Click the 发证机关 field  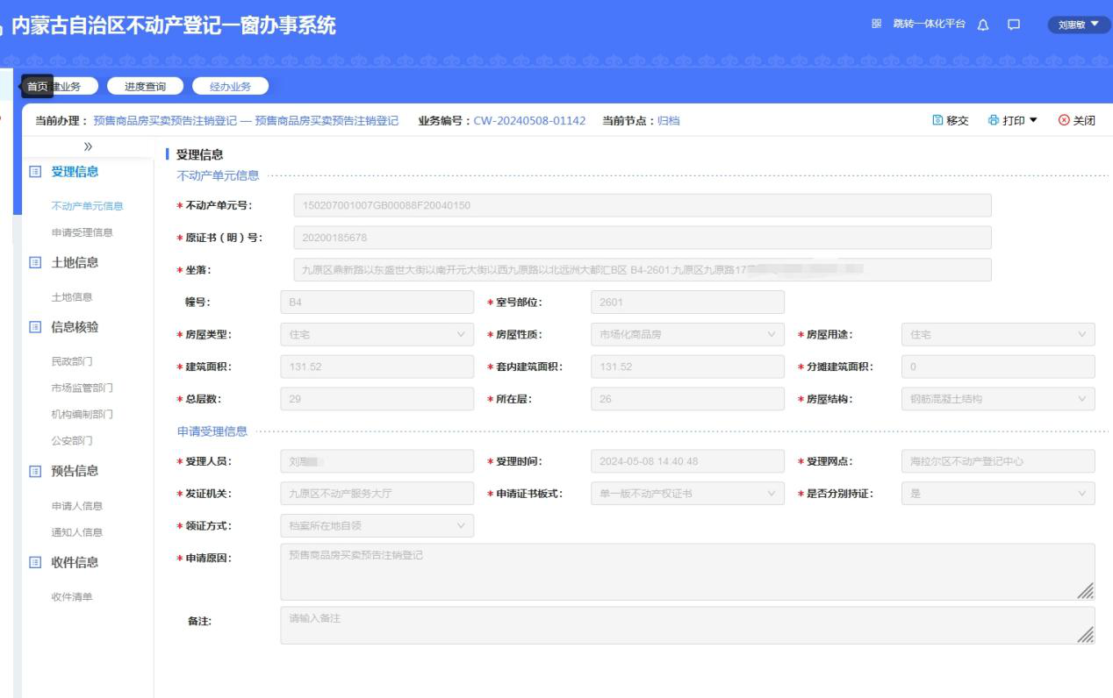pyautogui.click(x=377, y=494)
